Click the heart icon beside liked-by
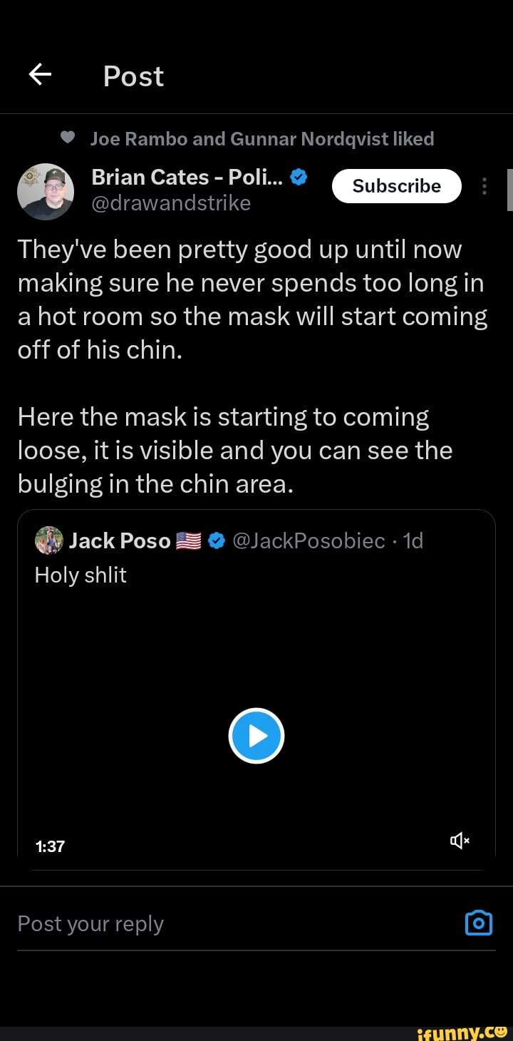Image resolution: width=513 pixels, height=1041 pixels. pos(68,138)
